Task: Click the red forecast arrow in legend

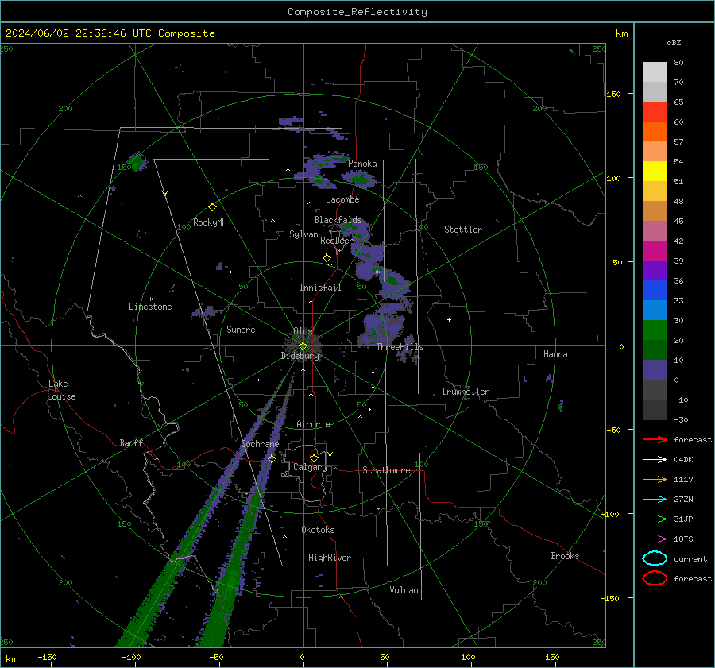Action: point(655,439)
